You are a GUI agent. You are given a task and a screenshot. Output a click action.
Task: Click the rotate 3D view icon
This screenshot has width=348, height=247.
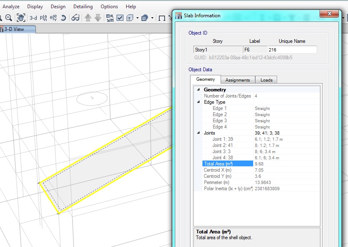click(63, 18)
